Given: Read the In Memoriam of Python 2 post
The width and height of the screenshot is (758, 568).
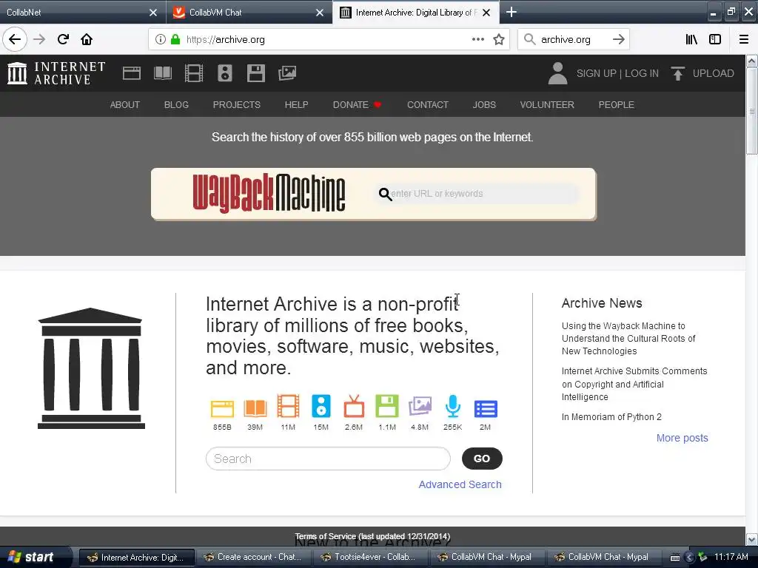Looking at the screenshot, I should click(x=611, y=417).
